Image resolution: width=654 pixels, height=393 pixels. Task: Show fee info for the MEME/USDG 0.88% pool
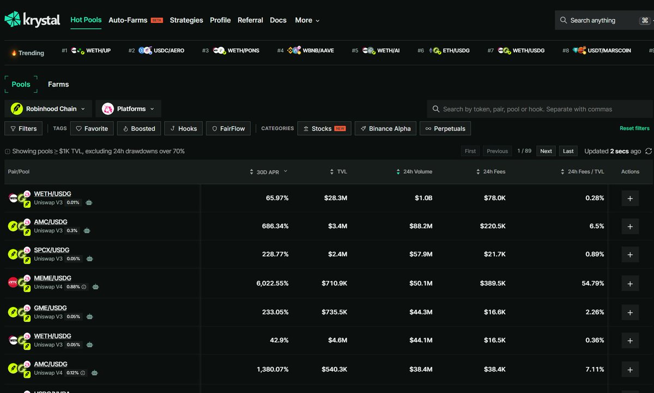84,287
